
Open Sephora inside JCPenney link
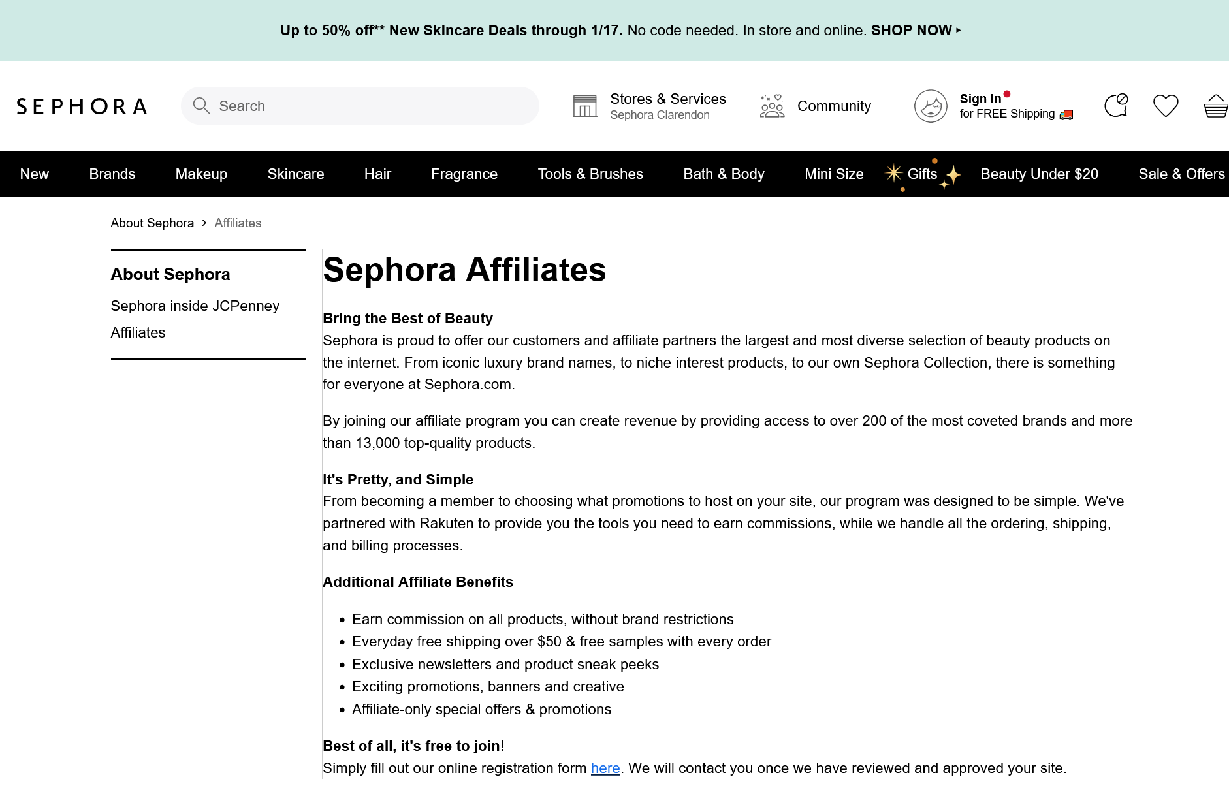click(195, 306)
